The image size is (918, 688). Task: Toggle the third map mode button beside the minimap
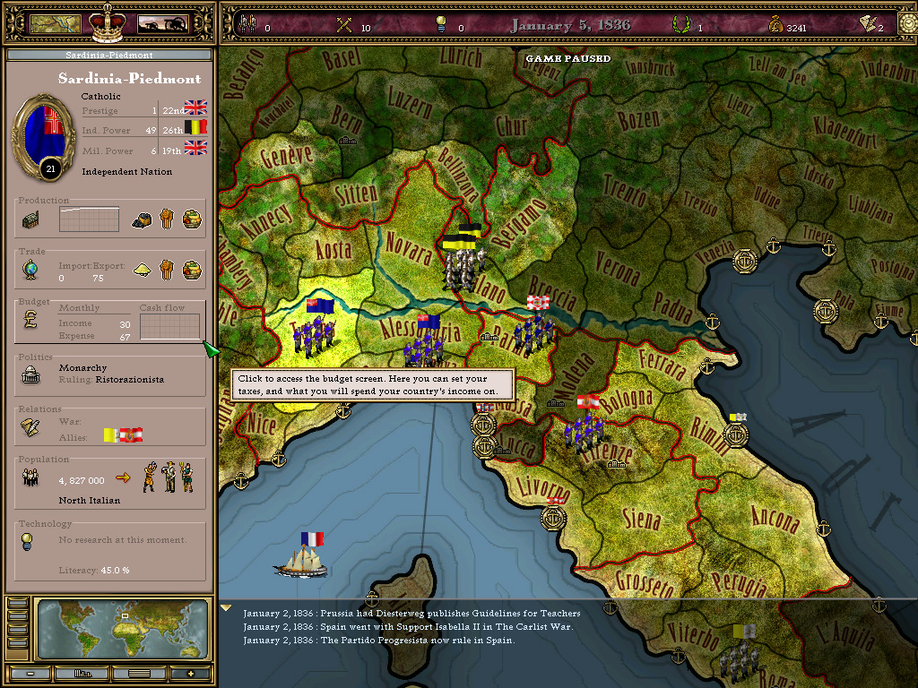pyautogui.click(x=18, y=630)
